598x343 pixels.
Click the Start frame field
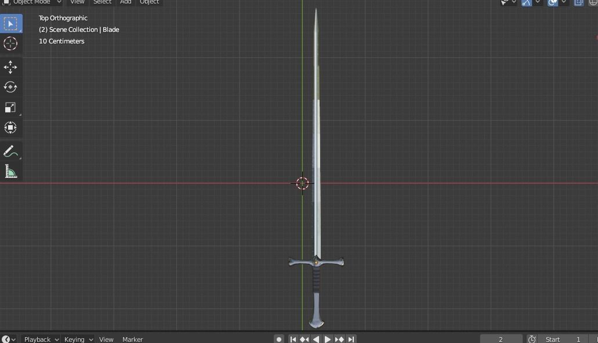pos(564,339)
